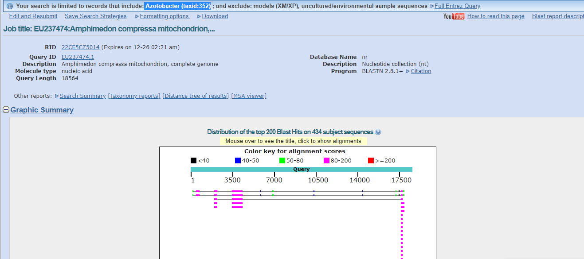
Task: Open the MSA viewer report
Action: tap(249, 96)
